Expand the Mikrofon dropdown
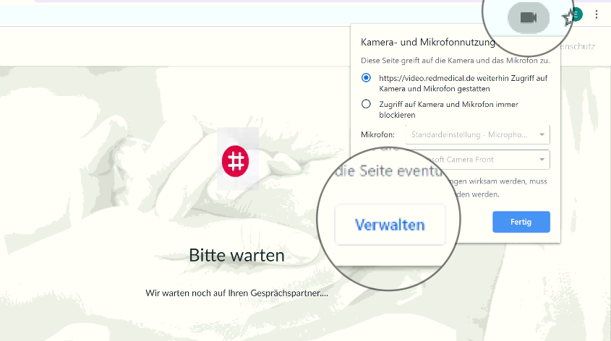Viewport: 611px width, 341px height. (477, 134)
